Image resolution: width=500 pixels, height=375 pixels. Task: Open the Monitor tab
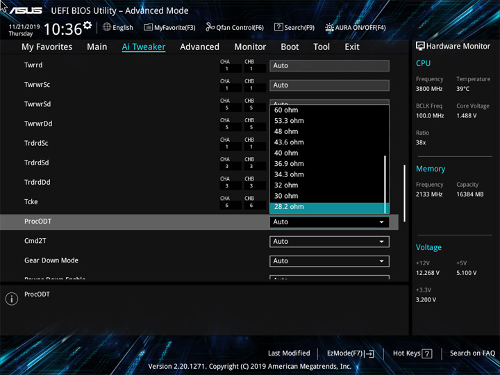[250, 47]
